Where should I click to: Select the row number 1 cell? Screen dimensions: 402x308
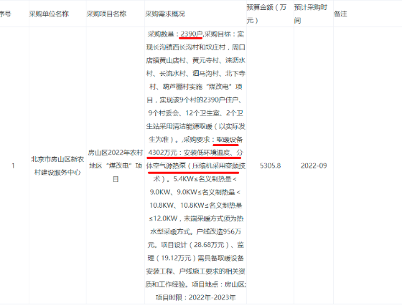tap(13, 165)
